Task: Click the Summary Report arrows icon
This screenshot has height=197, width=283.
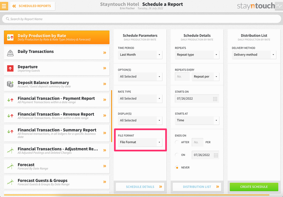Action: [10, 132]
